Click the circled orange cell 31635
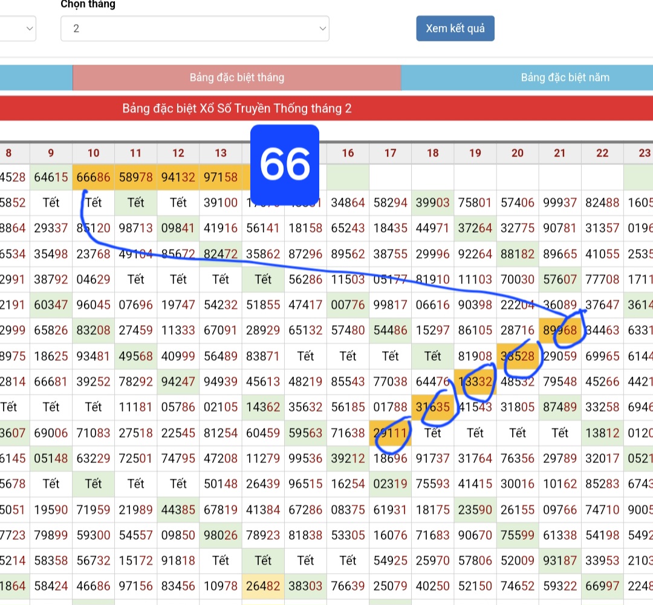 [x=433, y=407]
